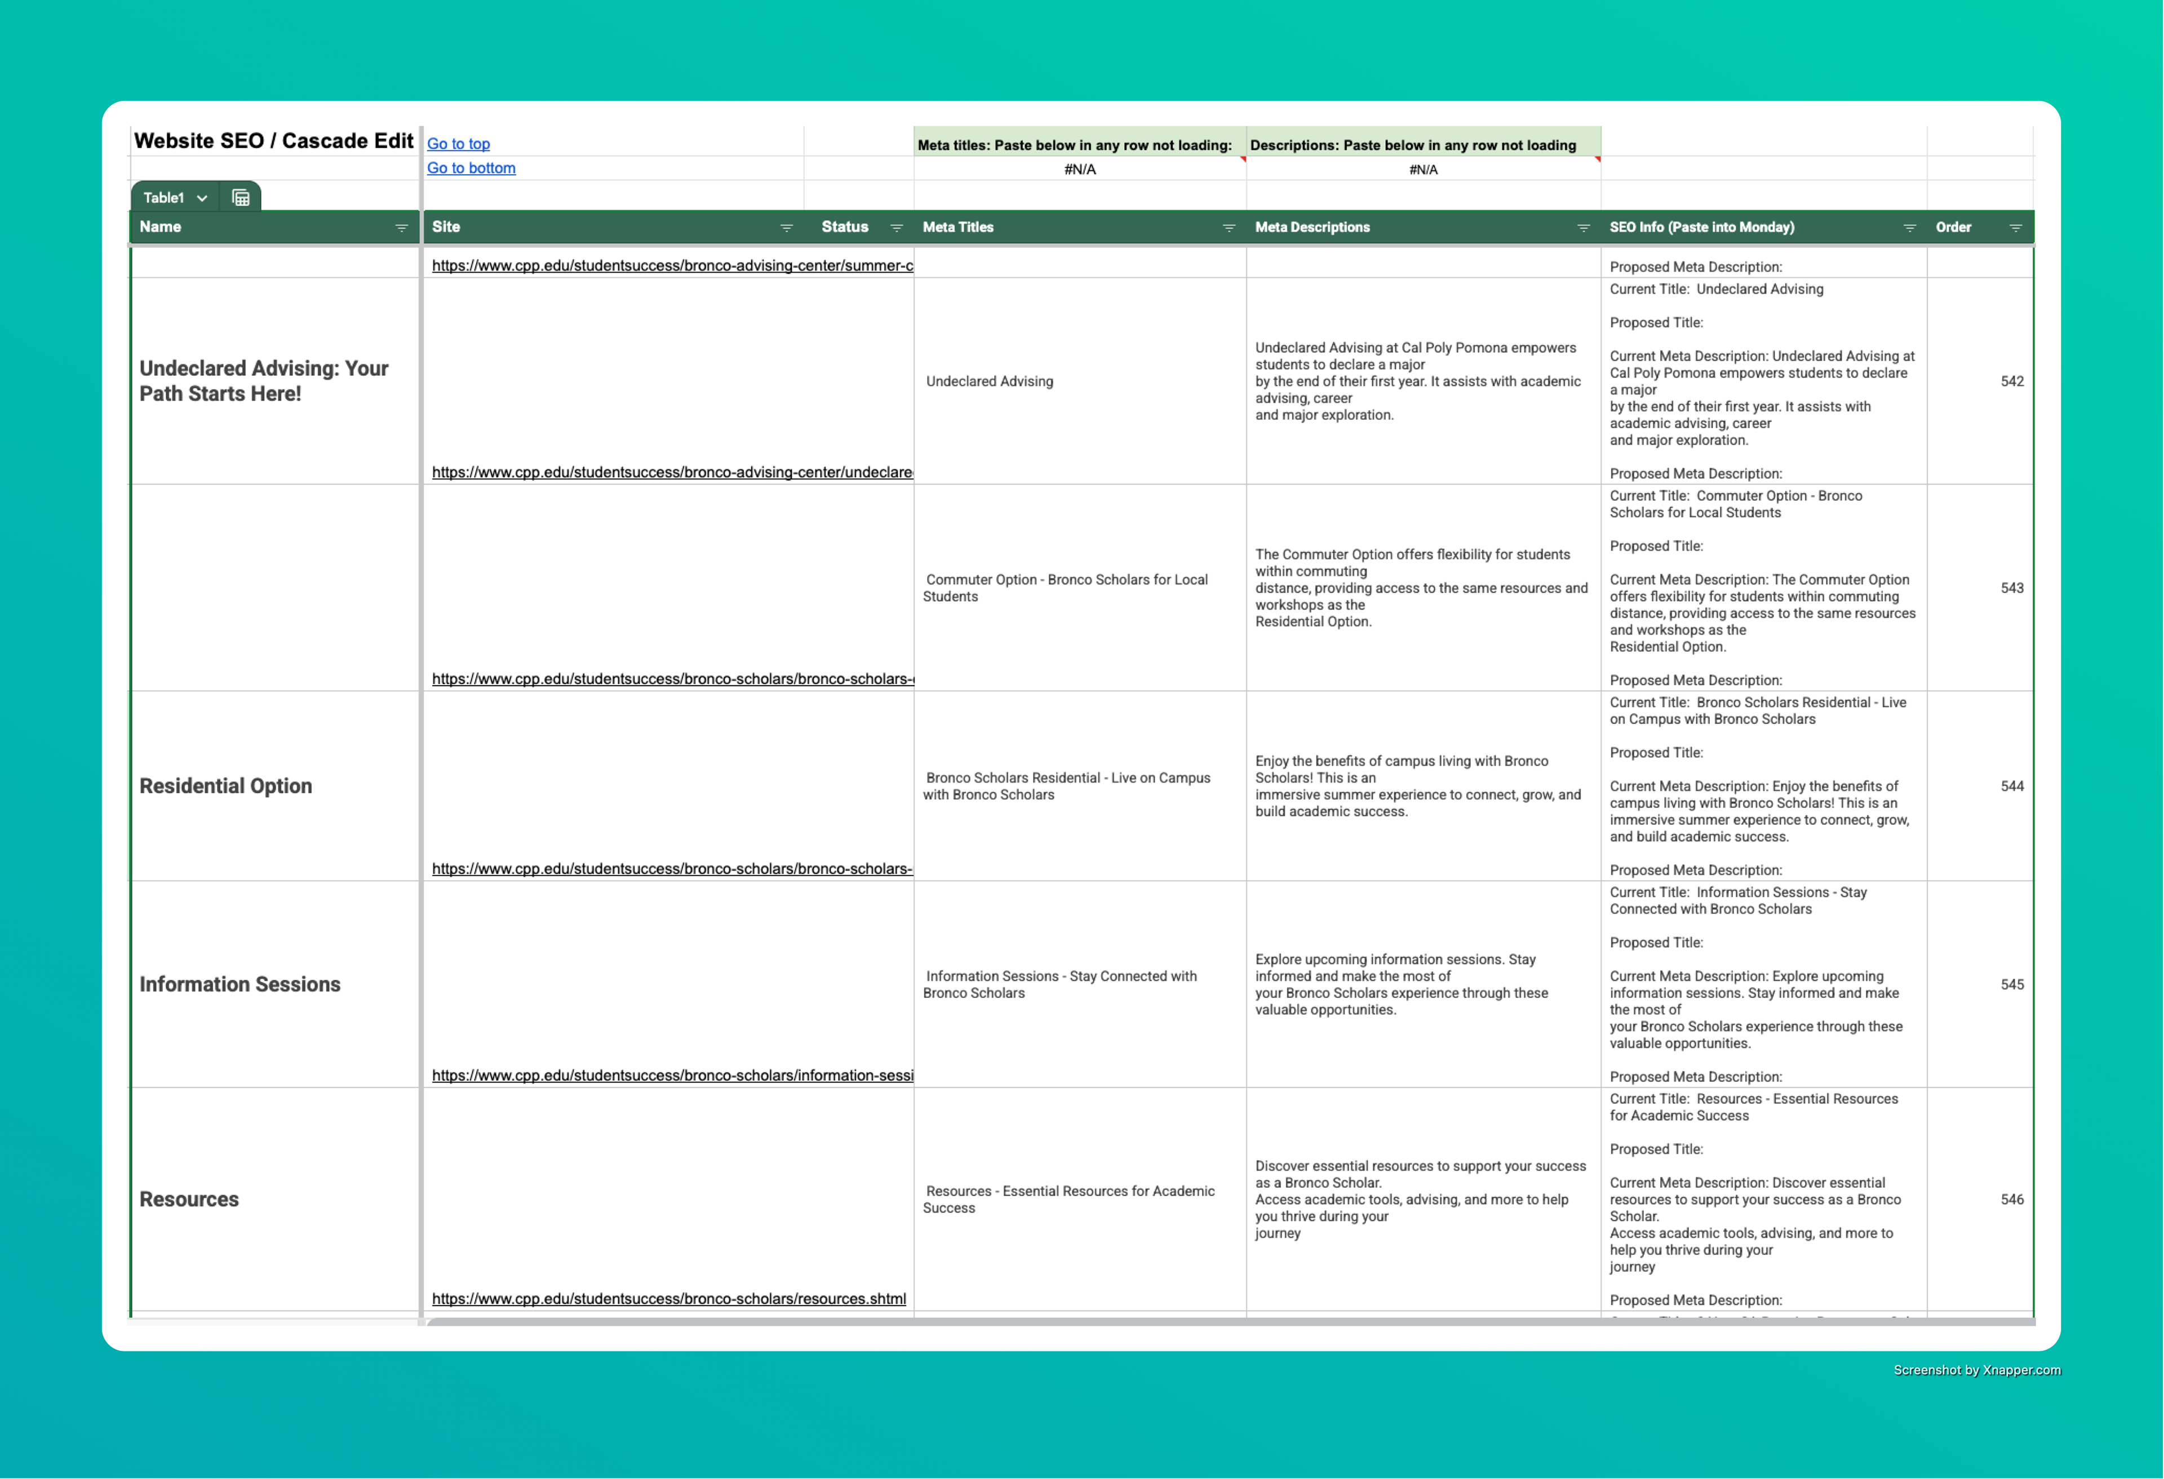Select the Residential Option name cell
2164x1479 pixels.
[x=274, y=785]
